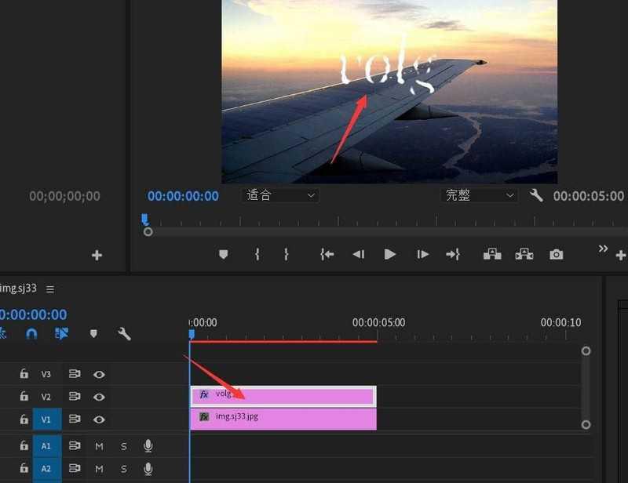Open the img.sj33 panel menu
628x483 pixels.
click(x=49, y=289)
